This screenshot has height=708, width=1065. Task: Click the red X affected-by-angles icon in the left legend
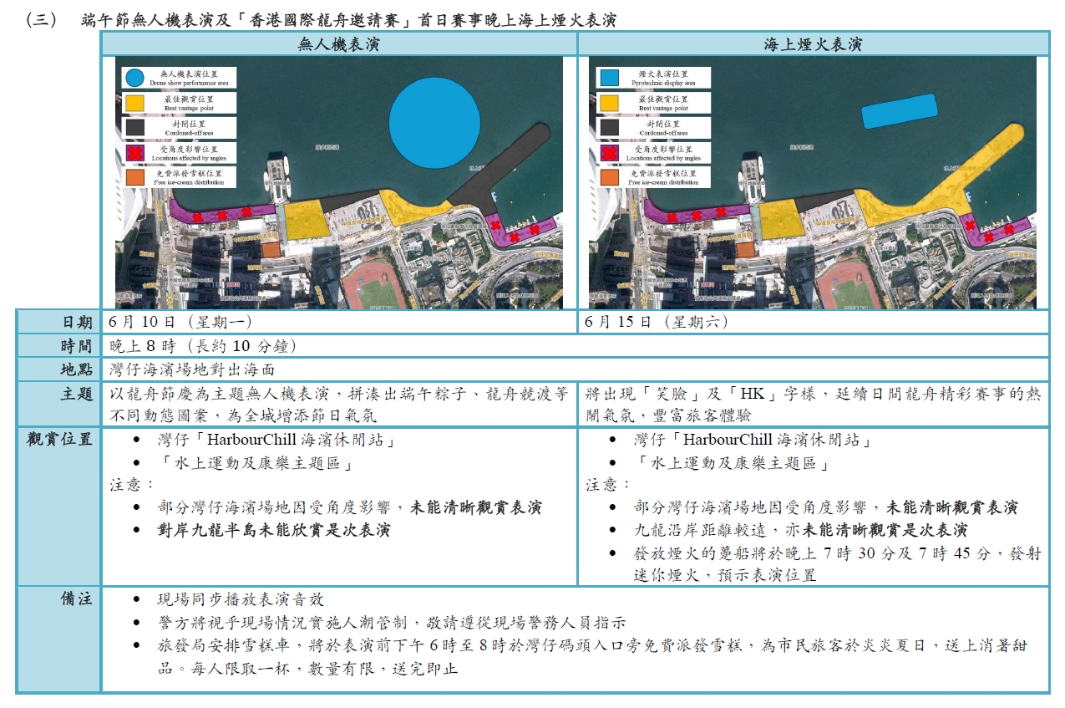click(134, 152)
